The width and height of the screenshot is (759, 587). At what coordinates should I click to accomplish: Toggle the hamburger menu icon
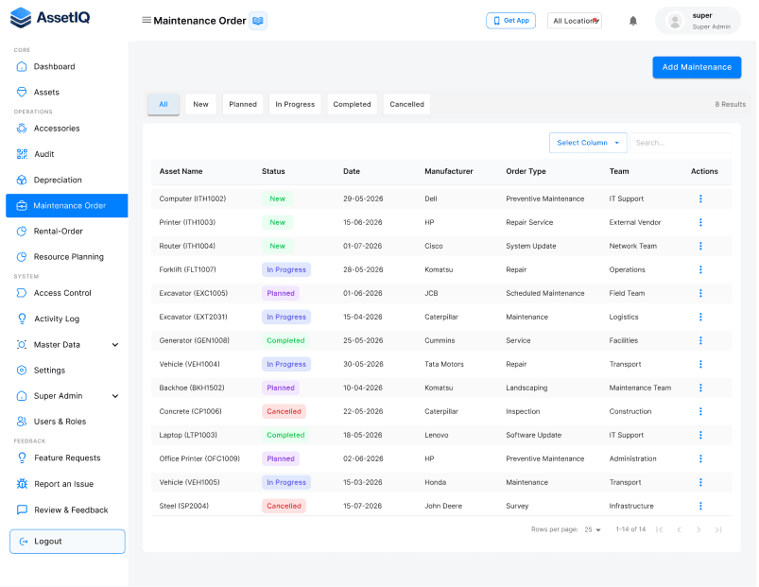(x=147, y=21)
